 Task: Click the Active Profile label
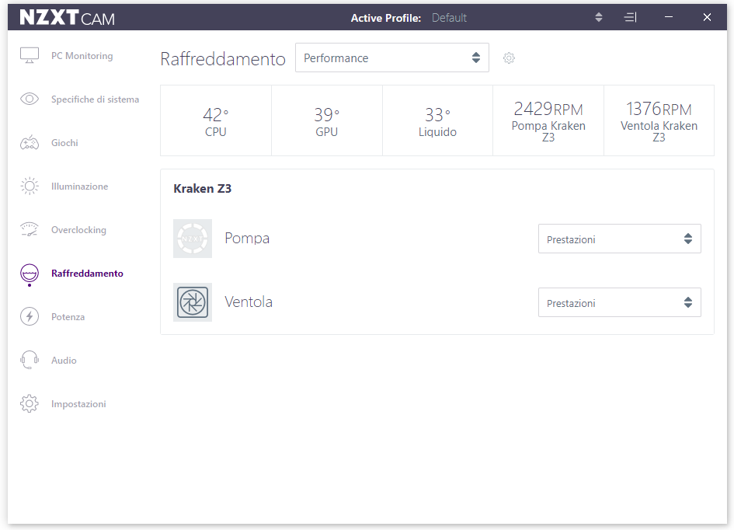[x=386, y=18]
